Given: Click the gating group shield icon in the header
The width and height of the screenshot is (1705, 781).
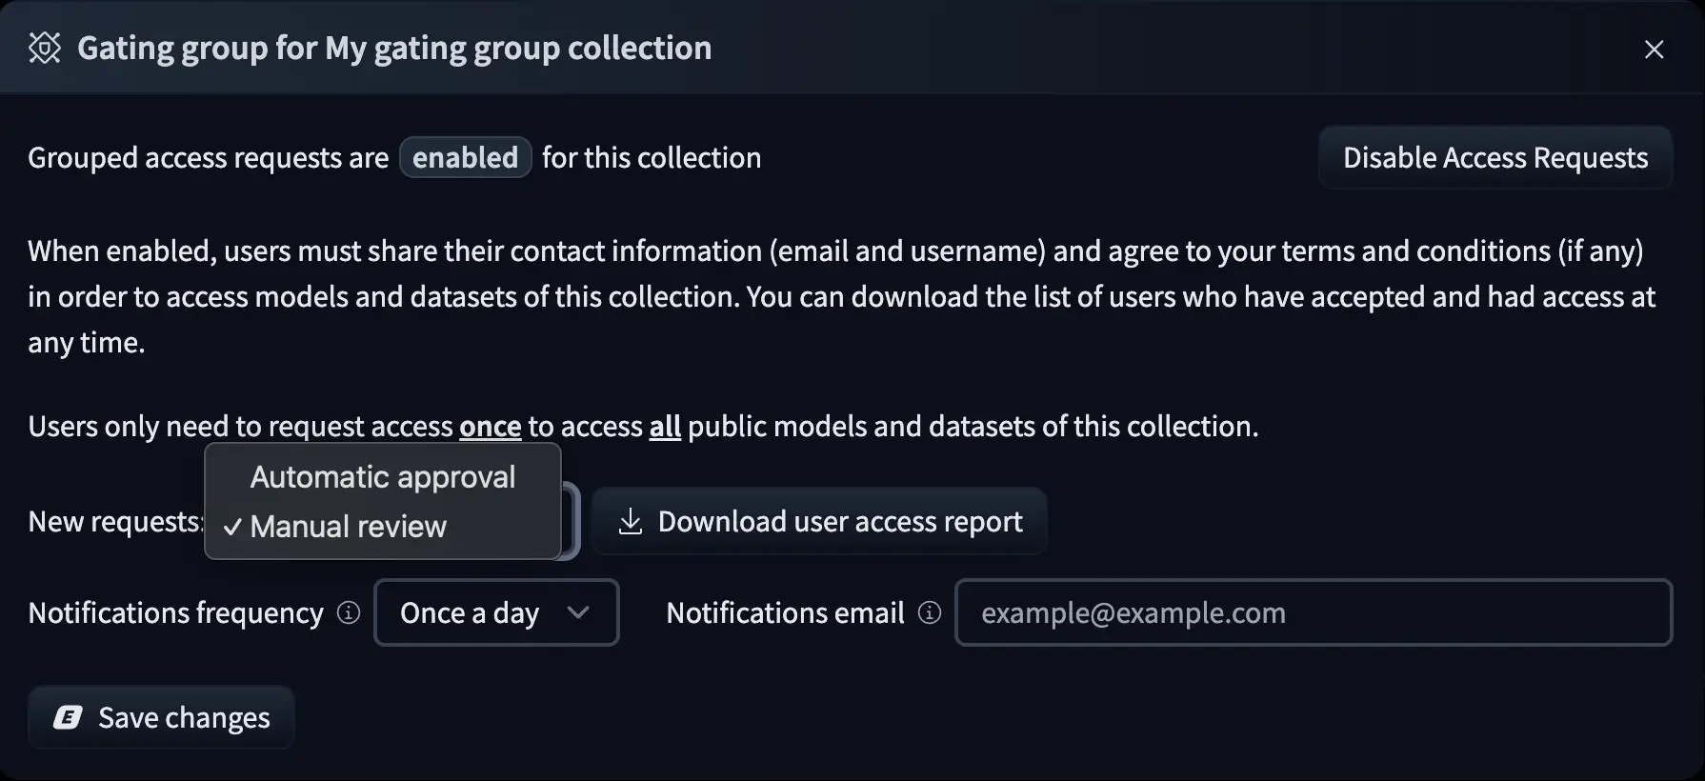Looking at the screenshot, I should [44, 48].
